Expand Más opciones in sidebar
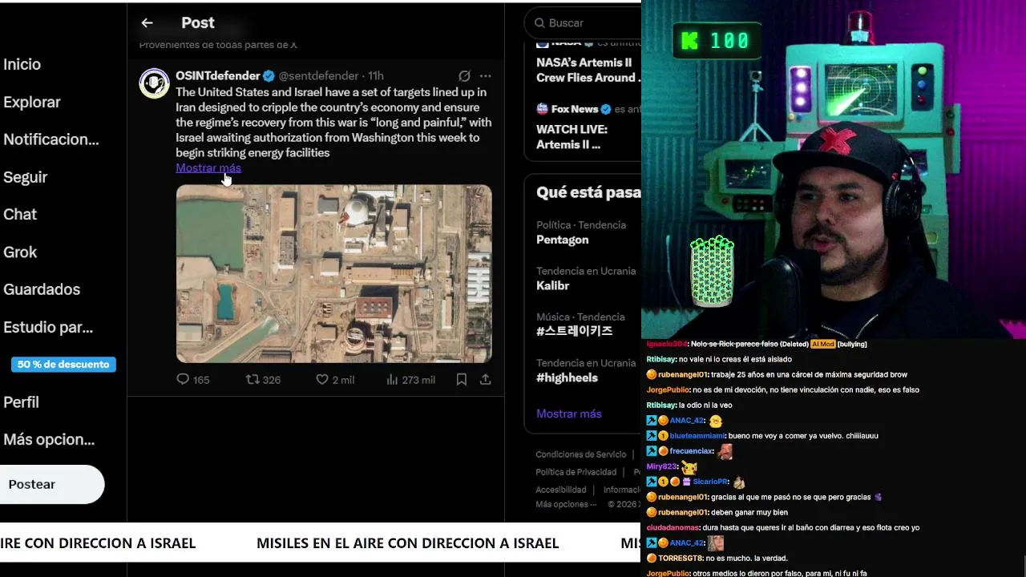 tap(49, 439)
